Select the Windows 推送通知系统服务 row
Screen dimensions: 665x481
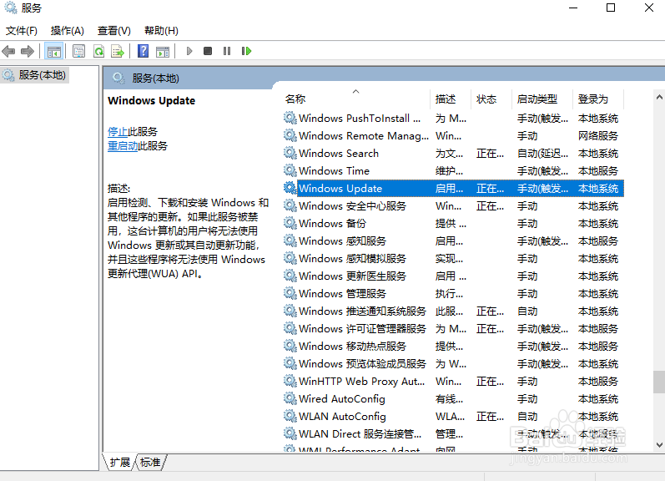tap(453, 311)
